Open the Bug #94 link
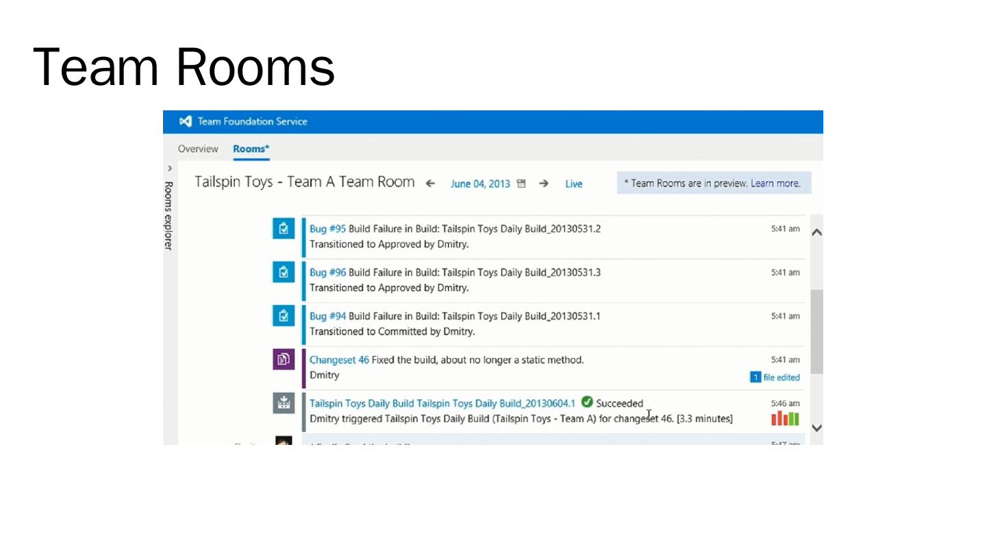 pyautogui.click(x=327, y=317)
